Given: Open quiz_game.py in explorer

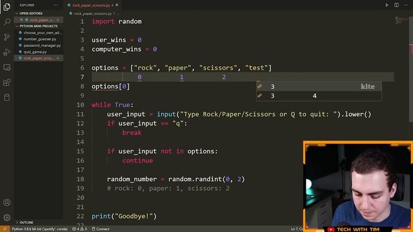Looking at the screenshot, I should pos(35,52).
